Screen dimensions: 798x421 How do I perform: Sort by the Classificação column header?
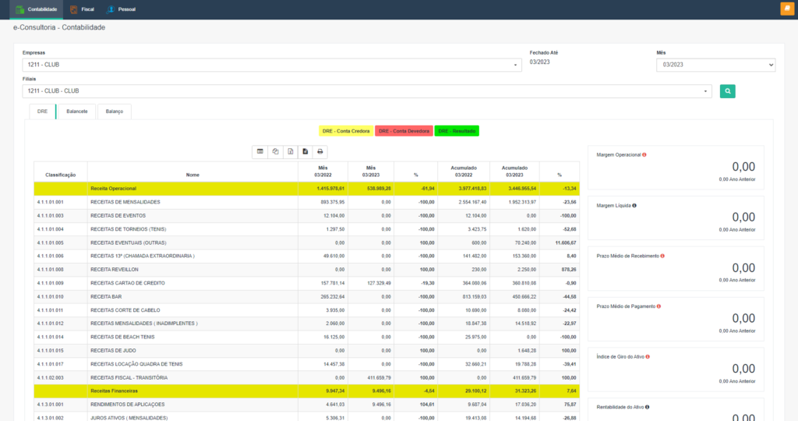pyautogui.click(x=61, y=172)
